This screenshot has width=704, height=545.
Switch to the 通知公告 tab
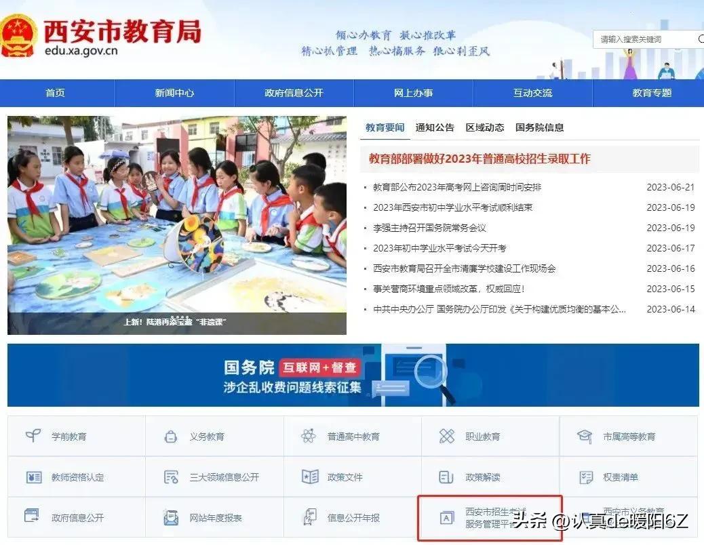tap(435, 127)
